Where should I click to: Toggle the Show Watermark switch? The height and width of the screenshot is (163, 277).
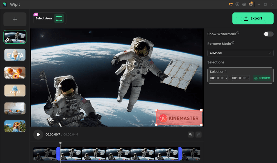pyautogui.click(x=268, y=34)
